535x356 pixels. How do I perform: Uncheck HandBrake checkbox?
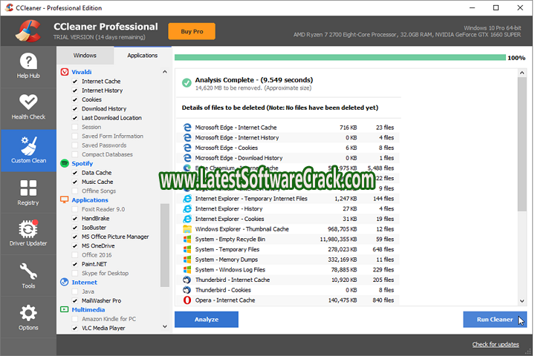[75, 218]
